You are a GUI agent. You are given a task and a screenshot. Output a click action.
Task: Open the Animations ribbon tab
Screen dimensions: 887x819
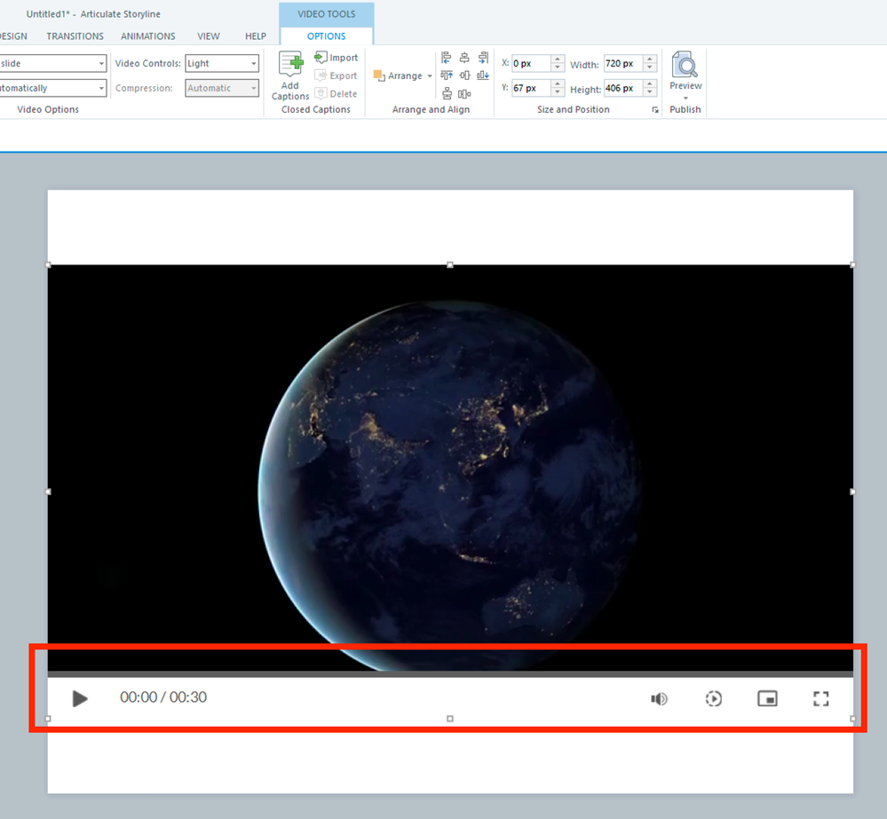pyautogui.click(x=147, y=36)
